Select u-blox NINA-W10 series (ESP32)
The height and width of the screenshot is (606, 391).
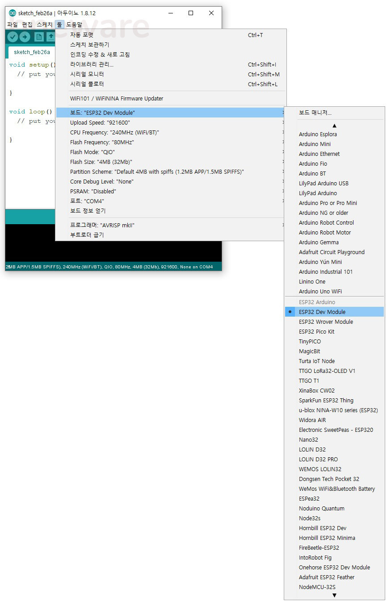click(334, 410)
